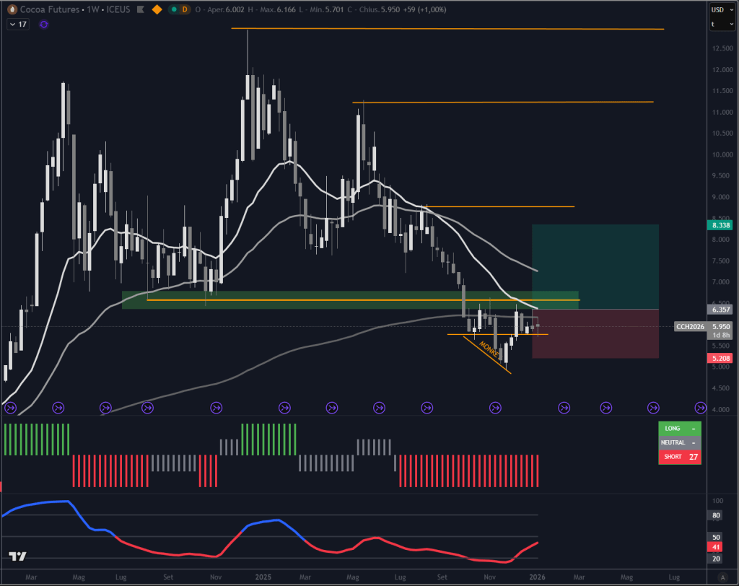Image resolution: width=739 pixels, height=586 pixels.
Task: Select the teal 8.338 price label
Action: [x=718, y=225]
